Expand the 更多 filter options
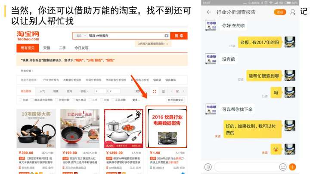310x174 pixels. pyautogui.click(x=136, y=100)
